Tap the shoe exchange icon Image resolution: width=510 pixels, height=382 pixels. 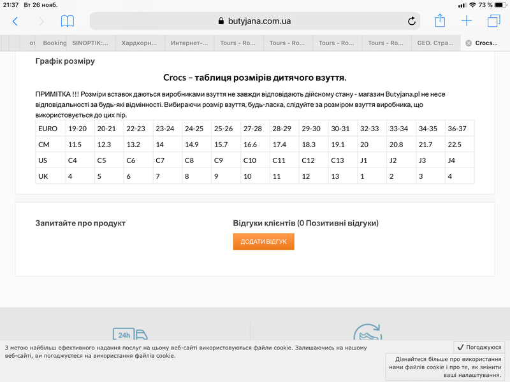click(x=368, y=332)
